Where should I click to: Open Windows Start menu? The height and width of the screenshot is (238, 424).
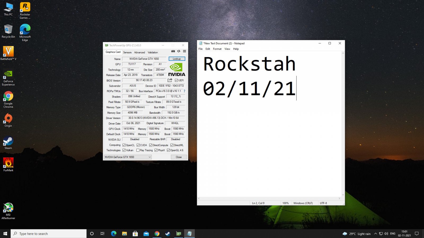point(5,234)
